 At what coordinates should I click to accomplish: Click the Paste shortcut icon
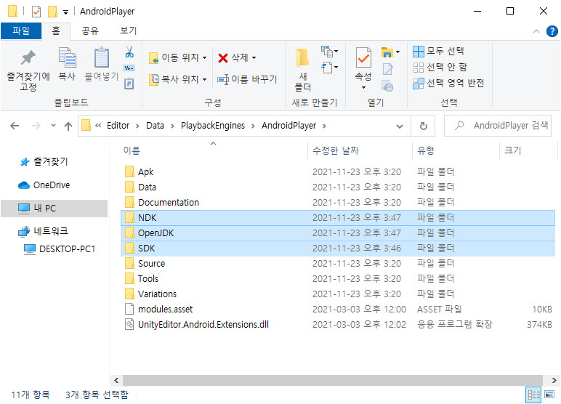coord(129,84)
